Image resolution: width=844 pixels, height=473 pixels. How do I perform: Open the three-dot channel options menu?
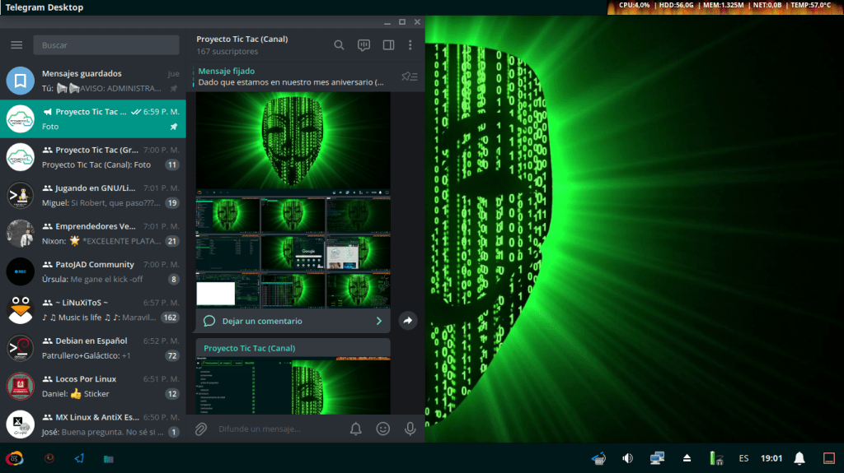point(410,45)
